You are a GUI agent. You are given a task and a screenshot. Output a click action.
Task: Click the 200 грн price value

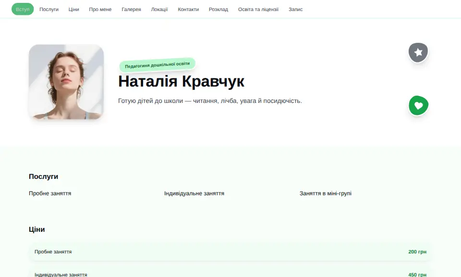[417, 252]
